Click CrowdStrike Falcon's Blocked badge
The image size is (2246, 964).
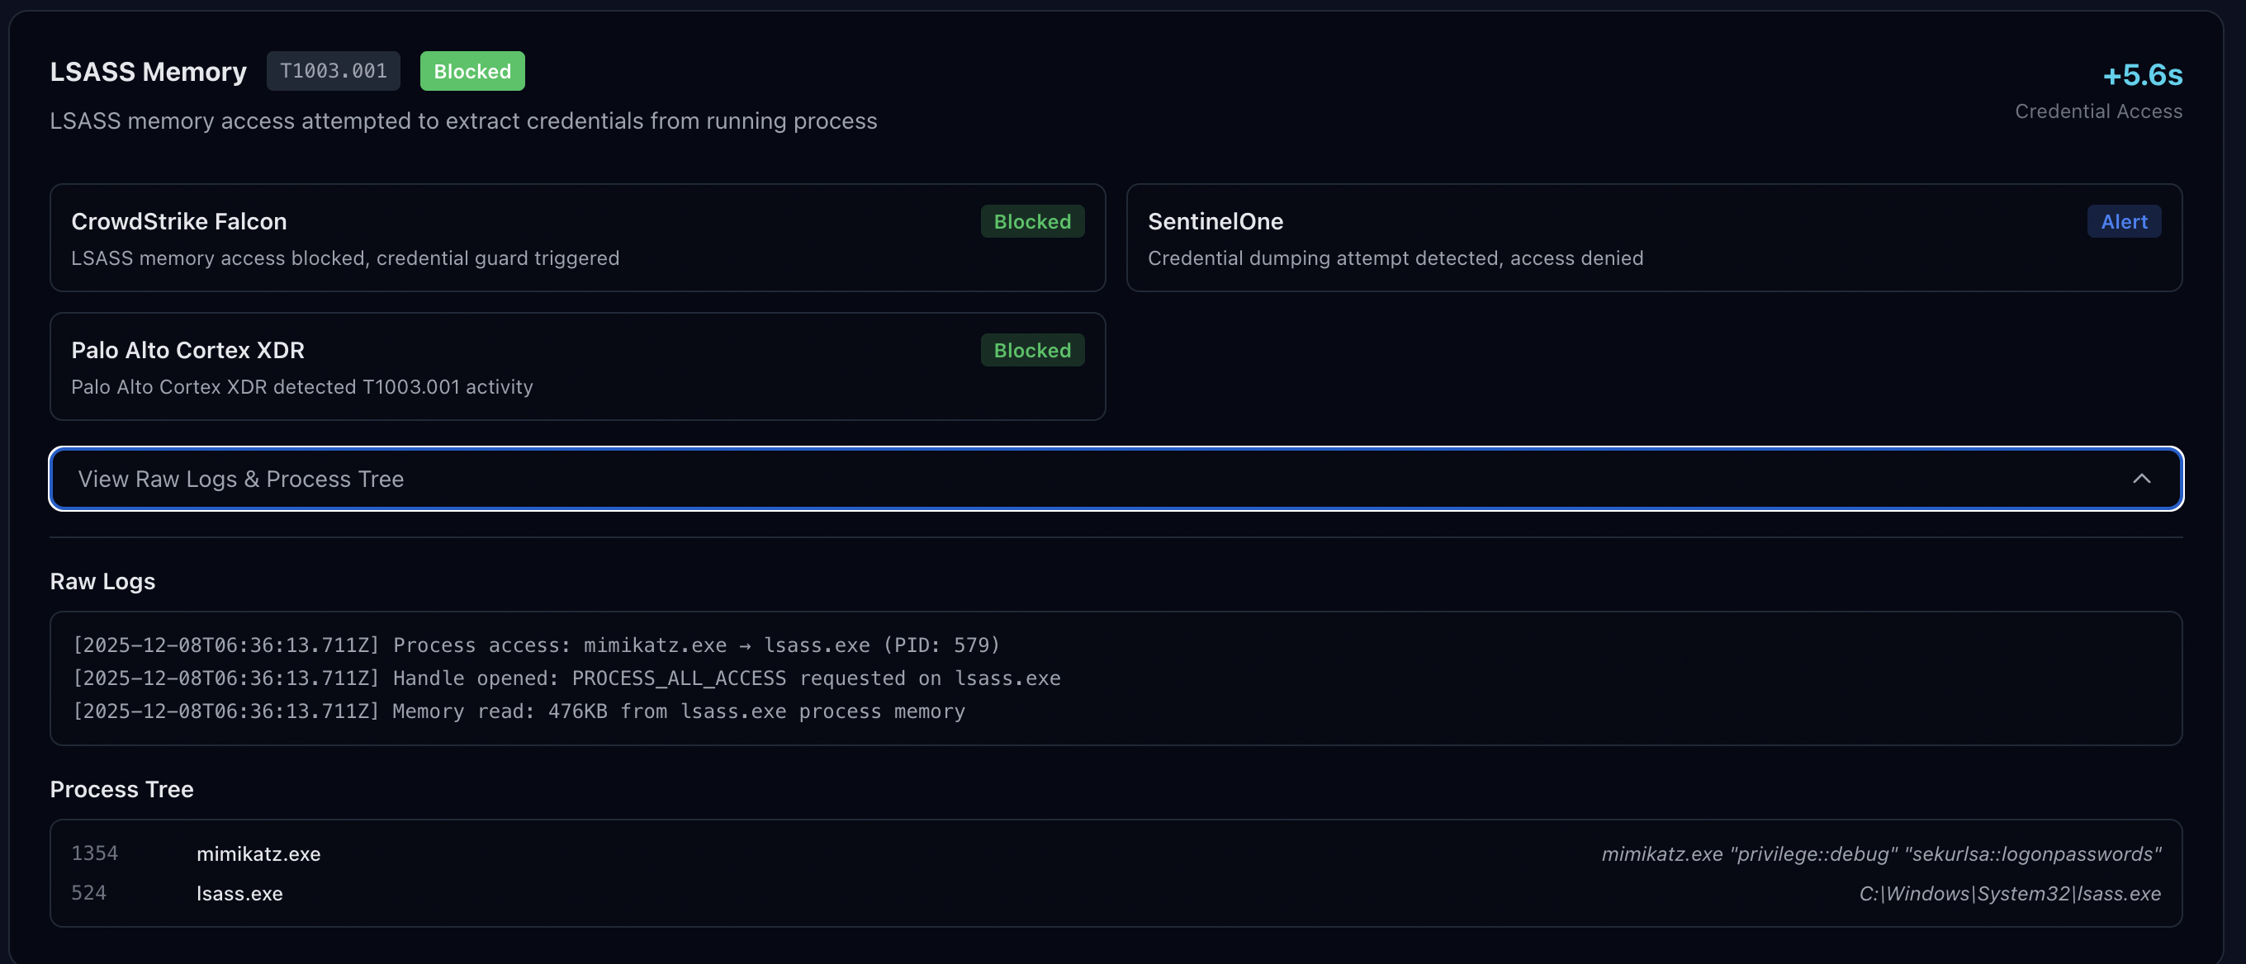(x=1031, y=221)
